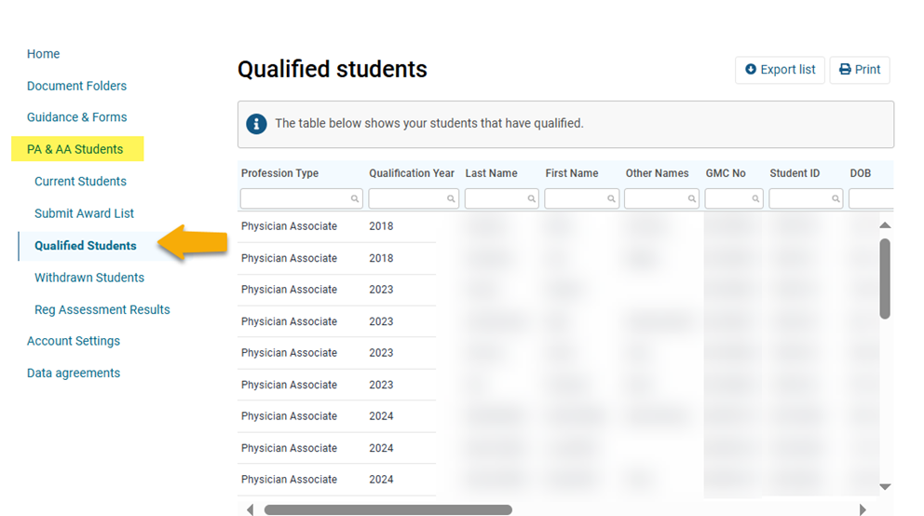The width and height of the screenshot is (924, 516).
Task: Open Data agreements page
Action: click(73, 373)
